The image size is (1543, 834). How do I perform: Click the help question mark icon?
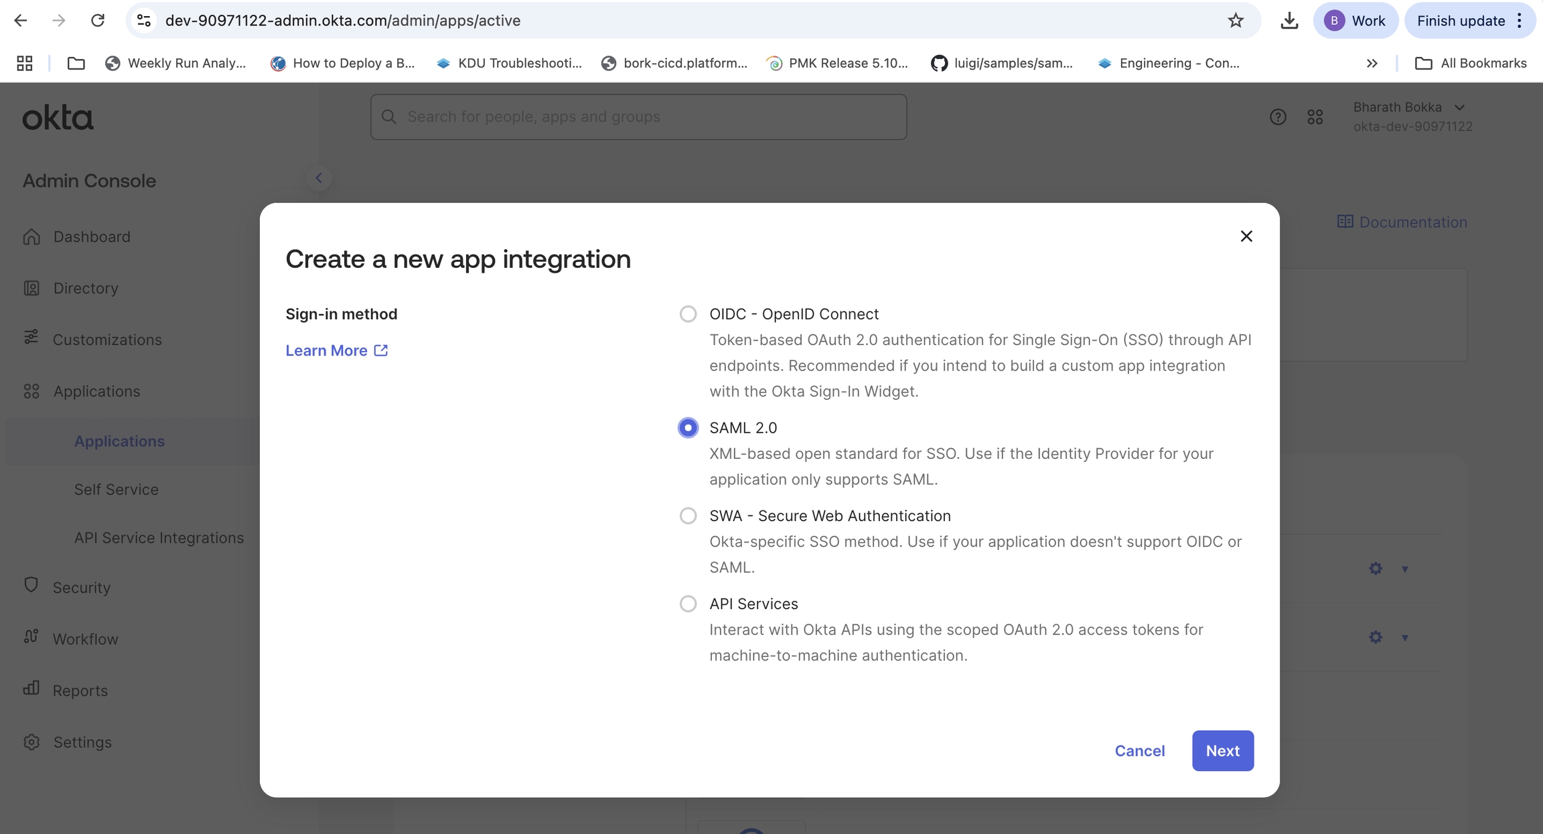click(1278, 117)
